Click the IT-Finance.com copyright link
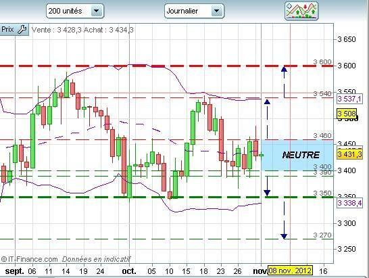The width and height of the screenshot is (369, 278). [30, 259]
